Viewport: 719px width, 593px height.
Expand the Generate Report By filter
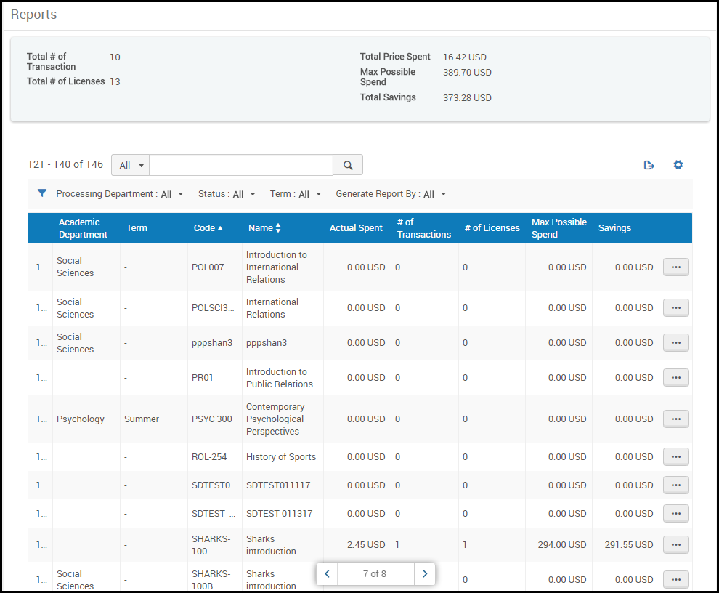391,194
